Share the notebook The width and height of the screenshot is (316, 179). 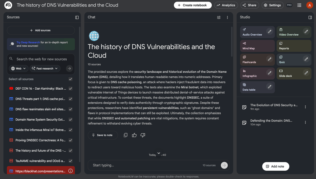pyautogui.click(x=249, y=5)
